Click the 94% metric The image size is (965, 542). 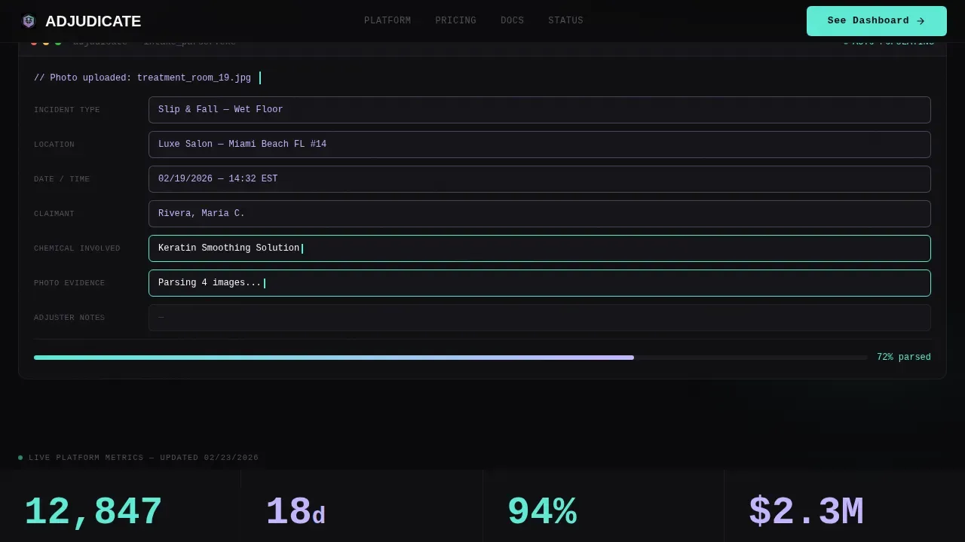click(x=542, y=512)
